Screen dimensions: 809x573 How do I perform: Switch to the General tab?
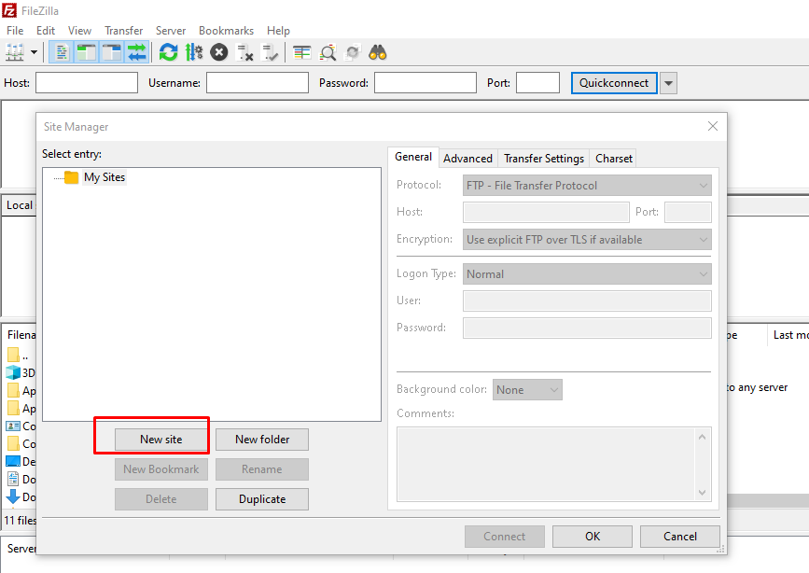point(413,157)
